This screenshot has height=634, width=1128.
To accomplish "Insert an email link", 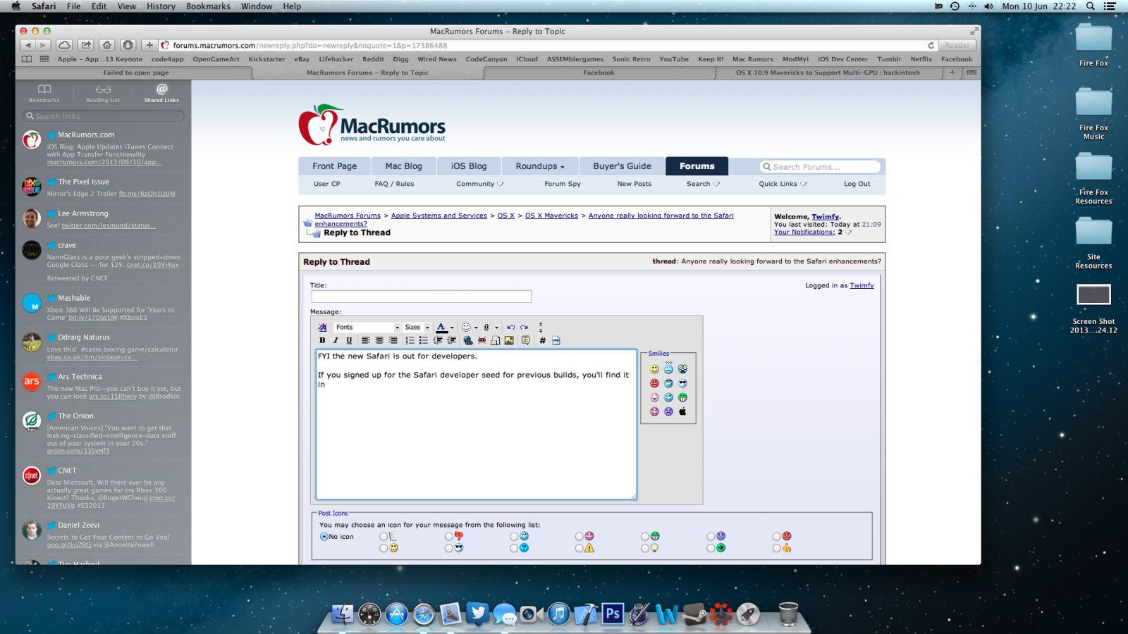I will tap(495, 340).
